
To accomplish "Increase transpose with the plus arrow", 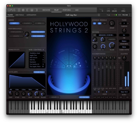I will (x=128, y=23).
